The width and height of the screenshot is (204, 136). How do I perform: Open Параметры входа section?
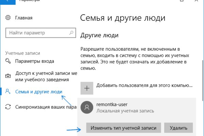[35, 61]
